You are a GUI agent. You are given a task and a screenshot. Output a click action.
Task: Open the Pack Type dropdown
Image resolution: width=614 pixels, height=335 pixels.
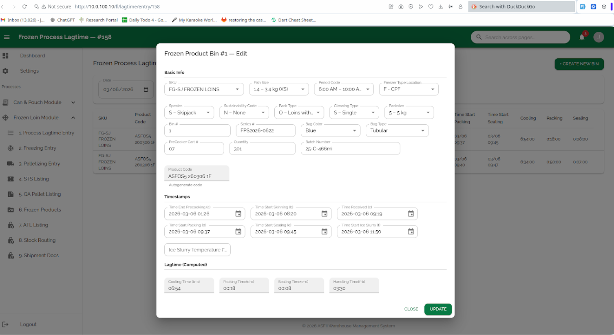pyautogui.click(x=299, y=112)
